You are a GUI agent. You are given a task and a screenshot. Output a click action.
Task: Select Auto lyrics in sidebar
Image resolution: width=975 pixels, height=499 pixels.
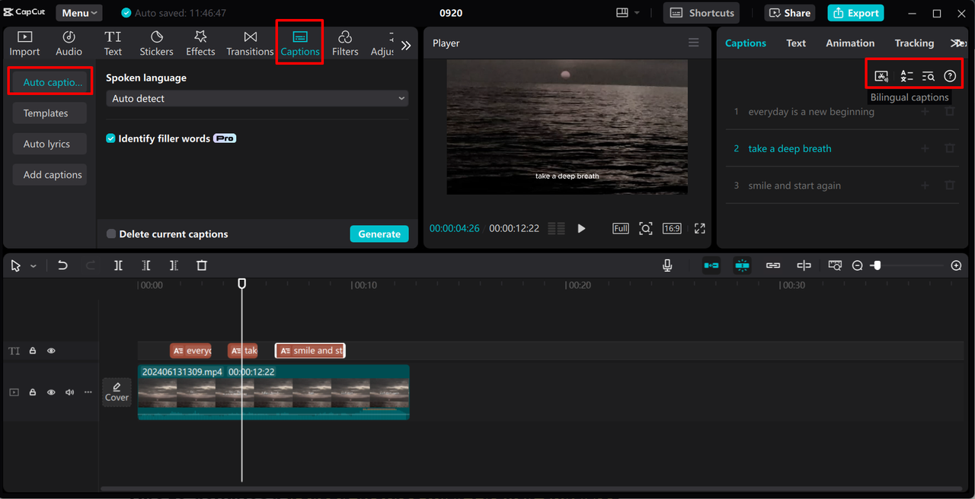pyautogui.click(x=50, y=144)
